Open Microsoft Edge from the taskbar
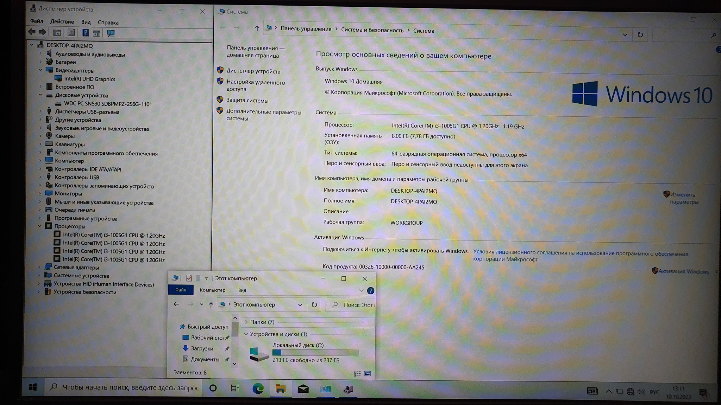The width and height of the screenshot is (721, 405). 258,388
